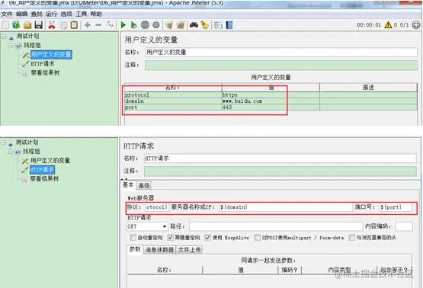This screenshot has height=288, width=423.
Task: Open the 运行 menu
Action: tap(51, 14)
